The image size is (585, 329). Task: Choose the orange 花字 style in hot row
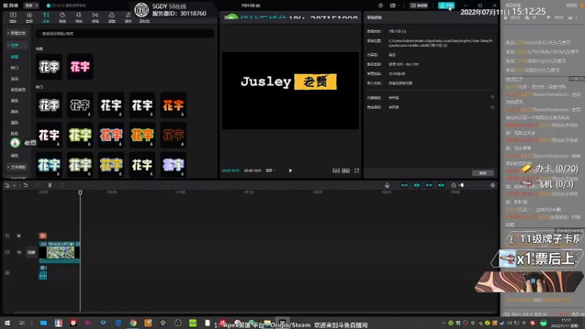tap(173, 105)
